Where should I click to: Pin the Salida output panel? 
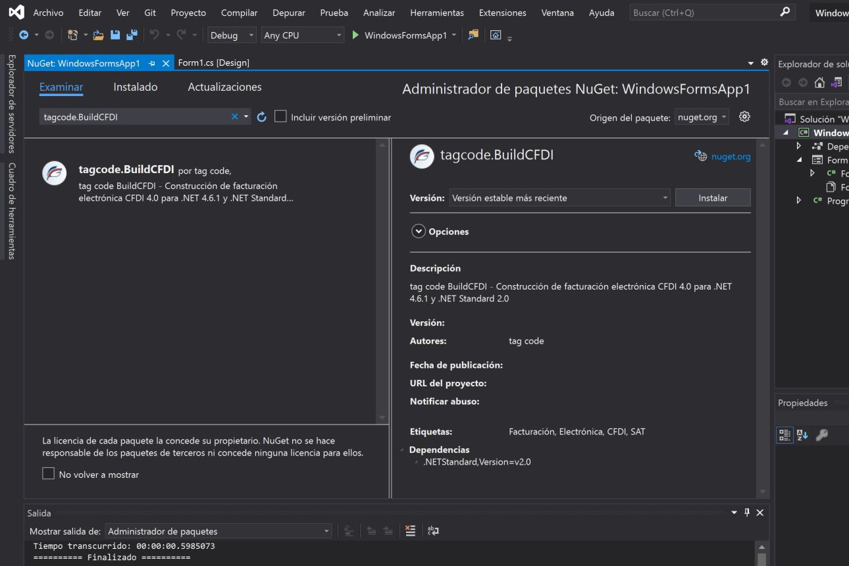tap(747, 512)
